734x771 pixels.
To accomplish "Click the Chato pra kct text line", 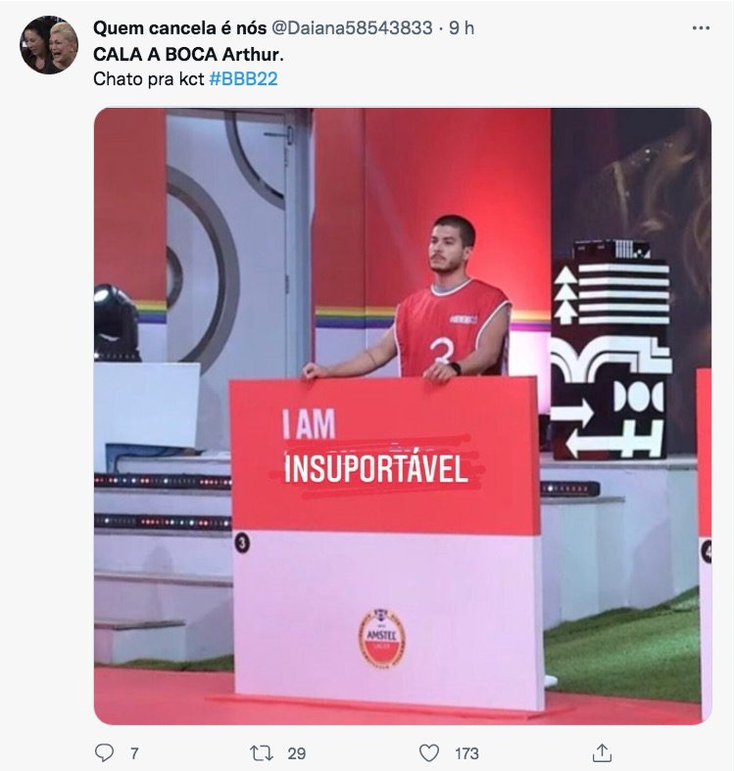I will click(x=149, y=78).
